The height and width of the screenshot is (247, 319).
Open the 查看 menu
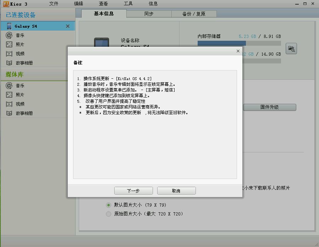[103, 4]
